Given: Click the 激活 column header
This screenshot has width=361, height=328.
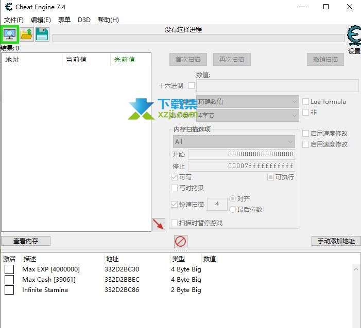Looking at the screenshot, I should click(9, 259).
